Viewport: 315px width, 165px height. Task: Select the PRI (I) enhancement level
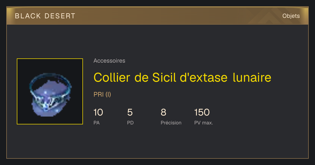point(102,95)
